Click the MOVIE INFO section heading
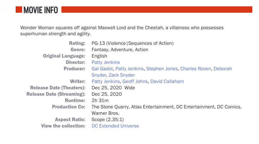Image resolution: width=259 pixels, height=144 pixels. (41, 10)
